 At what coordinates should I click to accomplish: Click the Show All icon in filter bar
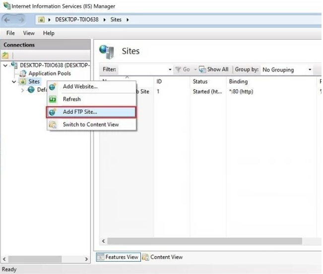(202, 69)
